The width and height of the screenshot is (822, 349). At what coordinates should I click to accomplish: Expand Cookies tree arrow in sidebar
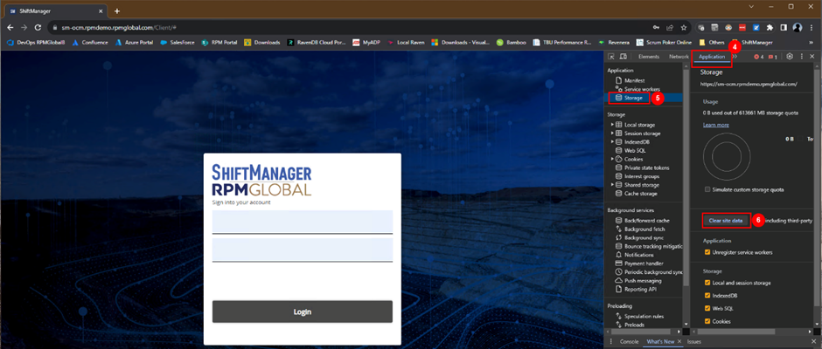[612, 159]
